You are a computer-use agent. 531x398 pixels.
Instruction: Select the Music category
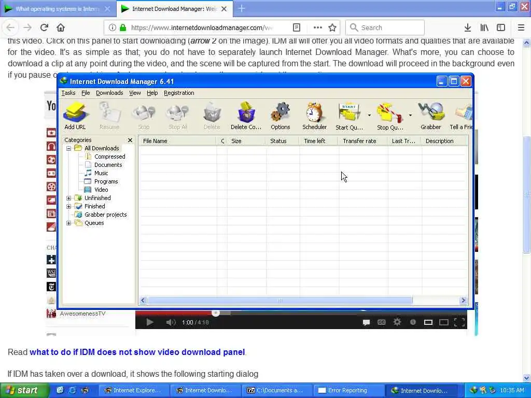pos(101,173)
